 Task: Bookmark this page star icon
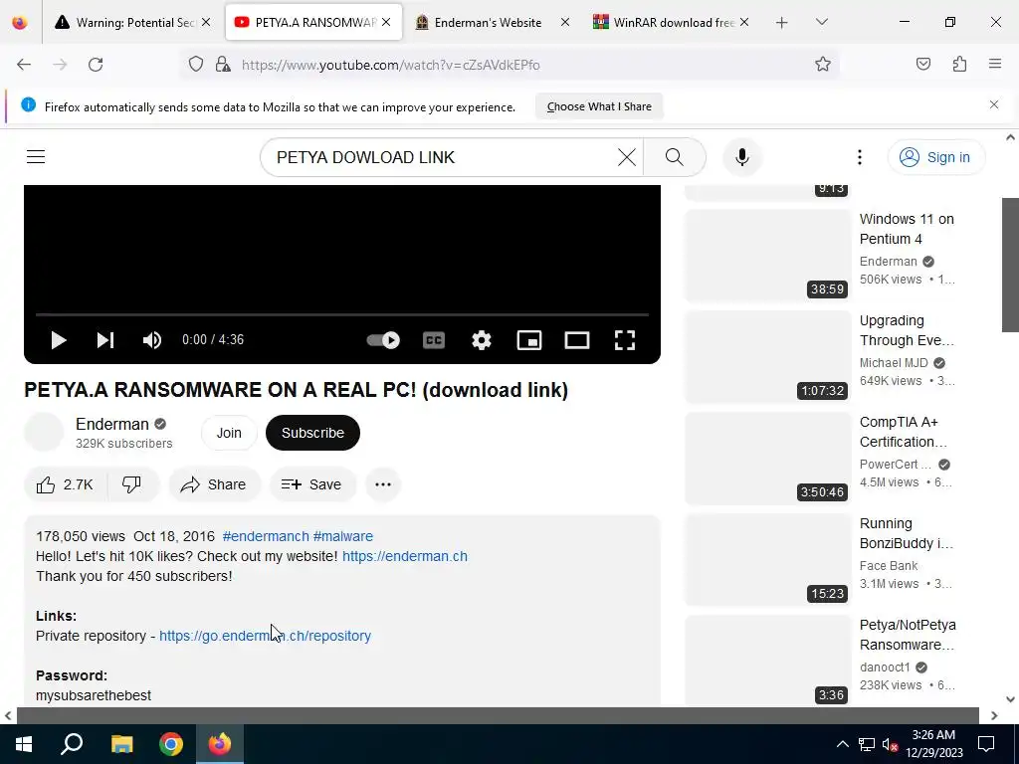[823, 65]
